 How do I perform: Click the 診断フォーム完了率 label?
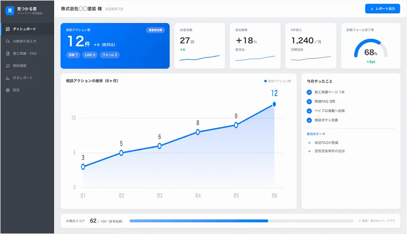[360, 30]
